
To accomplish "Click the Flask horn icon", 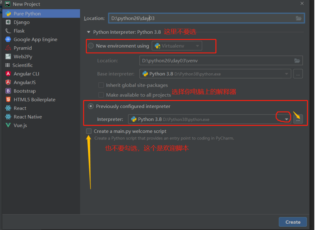I will tap(8, 31).
